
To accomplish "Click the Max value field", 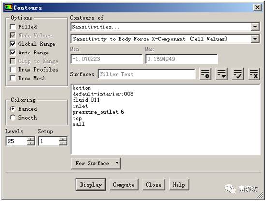I will tap(181, 59).
